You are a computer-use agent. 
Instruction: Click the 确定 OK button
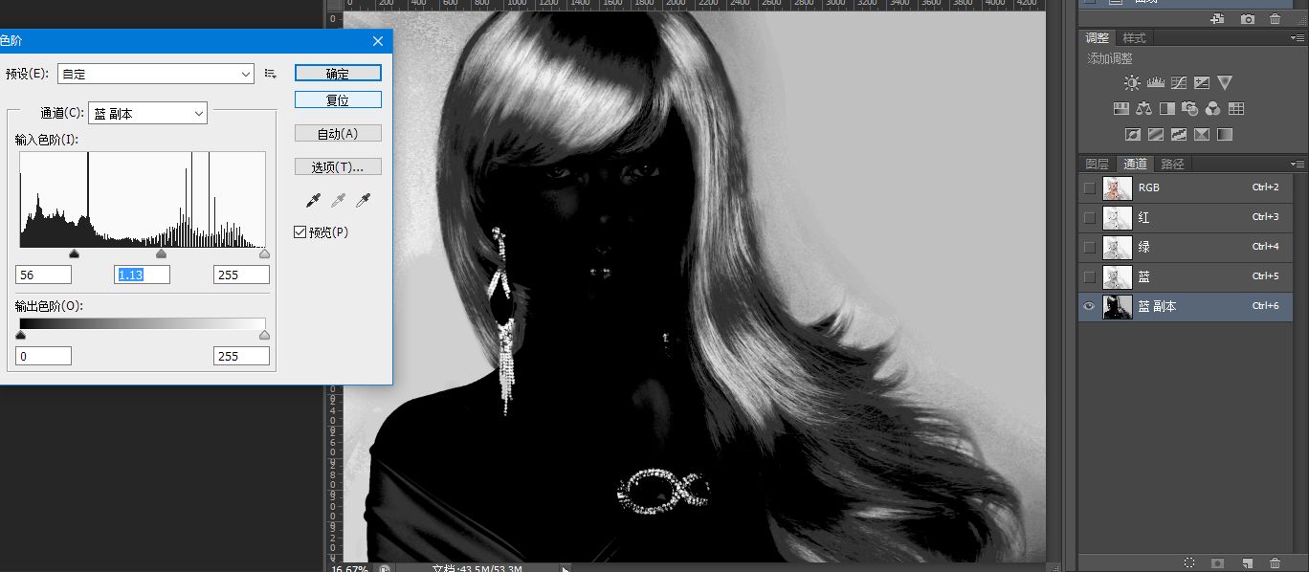(x=338, y=73)
